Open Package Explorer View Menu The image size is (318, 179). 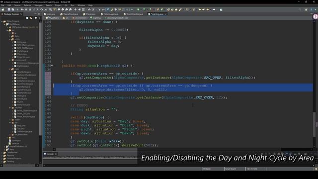point(40,18)
